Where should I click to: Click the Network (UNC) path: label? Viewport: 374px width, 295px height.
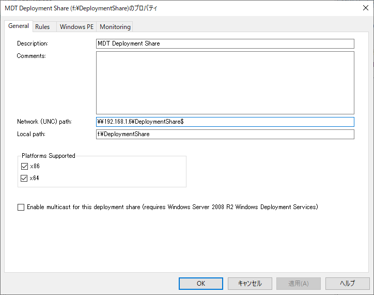pos(44,122)
